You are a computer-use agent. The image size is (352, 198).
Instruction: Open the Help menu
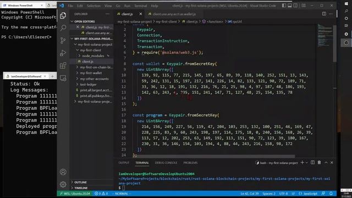[155, 6]
